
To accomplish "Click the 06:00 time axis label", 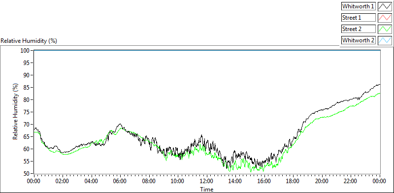I will click(x=120, y=181).
